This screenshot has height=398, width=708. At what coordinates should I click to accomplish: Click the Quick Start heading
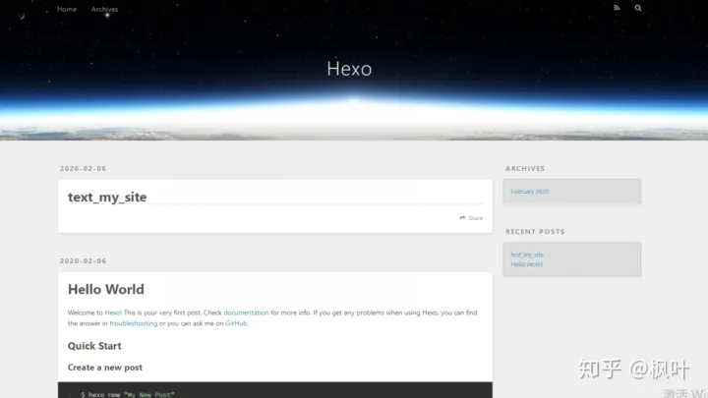[x=94, y=346]
